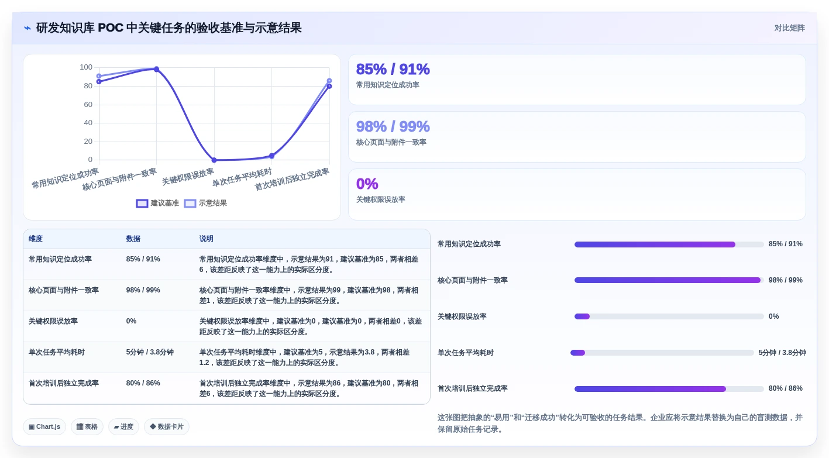The image size is (829, 458).
Task: Click the y-axis value 100
Action: 86,67
